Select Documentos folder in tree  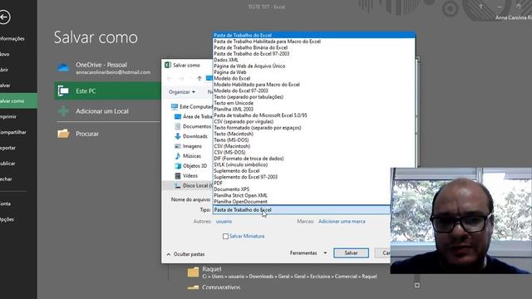coord(193,126)
